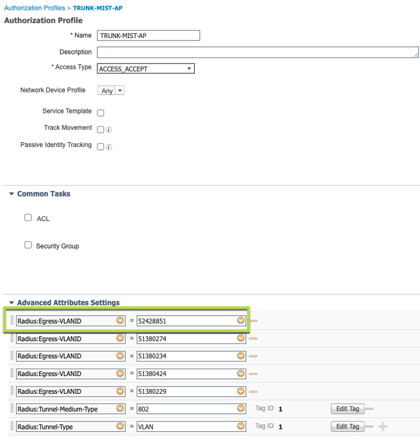Remove the Tunnel-Type attribute row

pyautogui.click(x=369, y=426)
